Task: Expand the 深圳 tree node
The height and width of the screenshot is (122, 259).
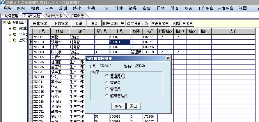Action: coord(10,28)
